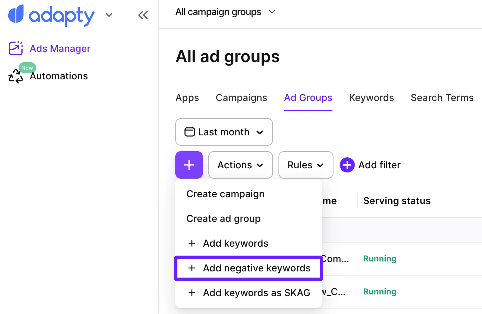Choose Create ad group menu option
The width and height of the screenshot is (482, 314).
click(223, 218)
